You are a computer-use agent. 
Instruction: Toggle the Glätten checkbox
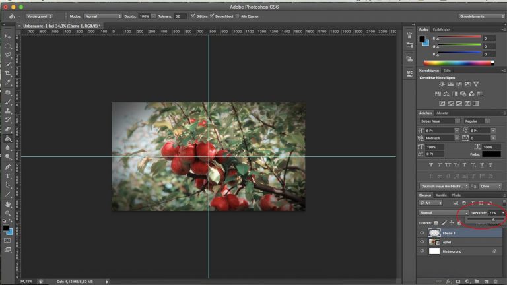(x=193, y=15)
